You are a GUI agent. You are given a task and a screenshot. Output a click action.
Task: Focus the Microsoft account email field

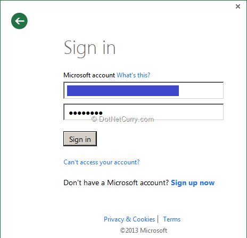tap(143, 90)
